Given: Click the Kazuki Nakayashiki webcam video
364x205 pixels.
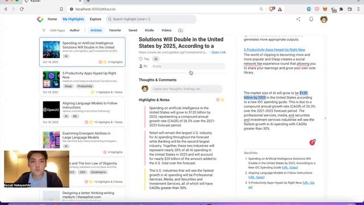Looking at the screenshot, I should point(36,169).
